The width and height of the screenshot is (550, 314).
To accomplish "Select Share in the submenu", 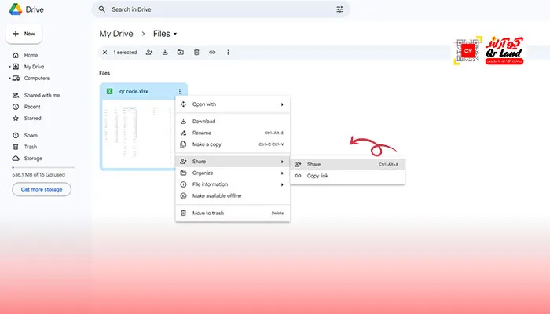I will 314,164.
